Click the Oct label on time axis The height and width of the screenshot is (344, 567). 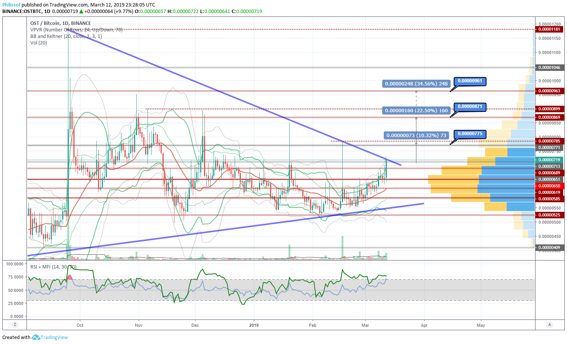[x=80, y=325]
